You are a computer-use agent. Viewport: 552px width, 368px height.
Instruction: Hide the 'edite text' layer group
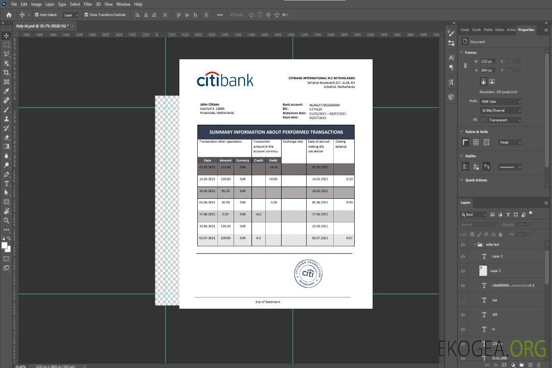tap(463, 245)
